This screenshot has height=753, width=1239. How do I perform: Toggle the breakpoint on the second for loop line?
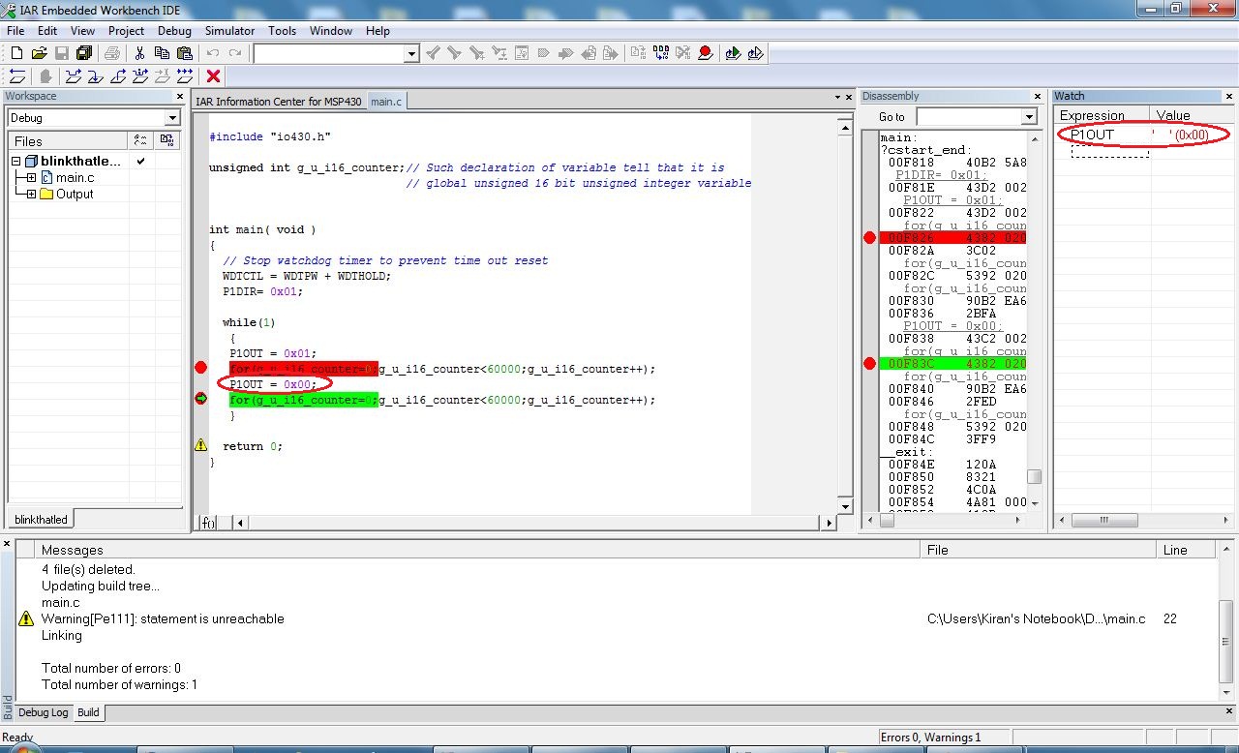[201, 399]
